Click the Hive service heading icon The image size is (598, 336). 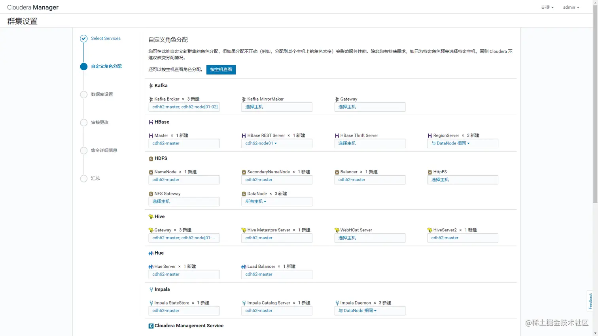click(151, 217)
